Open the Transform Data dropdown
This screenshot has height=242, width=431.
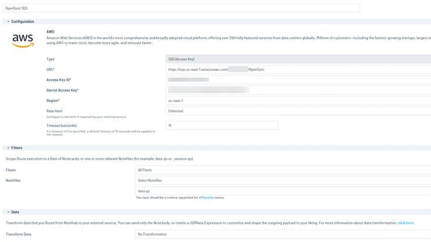point(283,234)
